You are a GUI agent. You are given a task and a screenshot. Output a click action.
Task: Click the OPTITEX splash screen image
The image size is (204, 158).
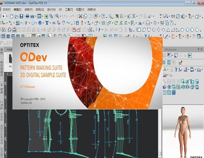pyautogui.click(x=88, y=73)
